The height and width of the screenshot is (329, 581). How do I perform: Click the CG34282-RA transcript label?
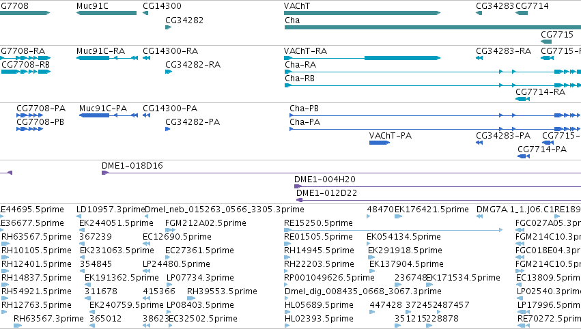[x=193, y=64]
